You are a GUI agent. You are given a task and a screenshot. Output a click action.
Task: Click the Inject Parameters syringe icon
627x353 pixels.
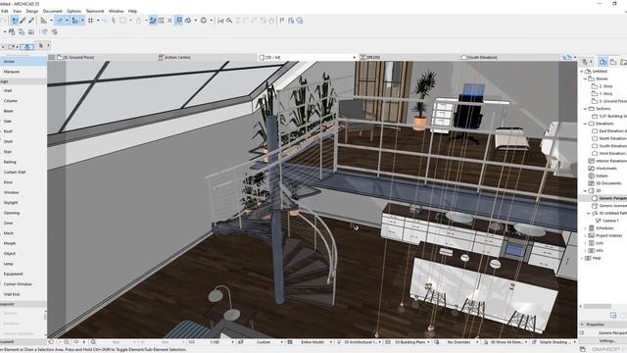[30, 20]
